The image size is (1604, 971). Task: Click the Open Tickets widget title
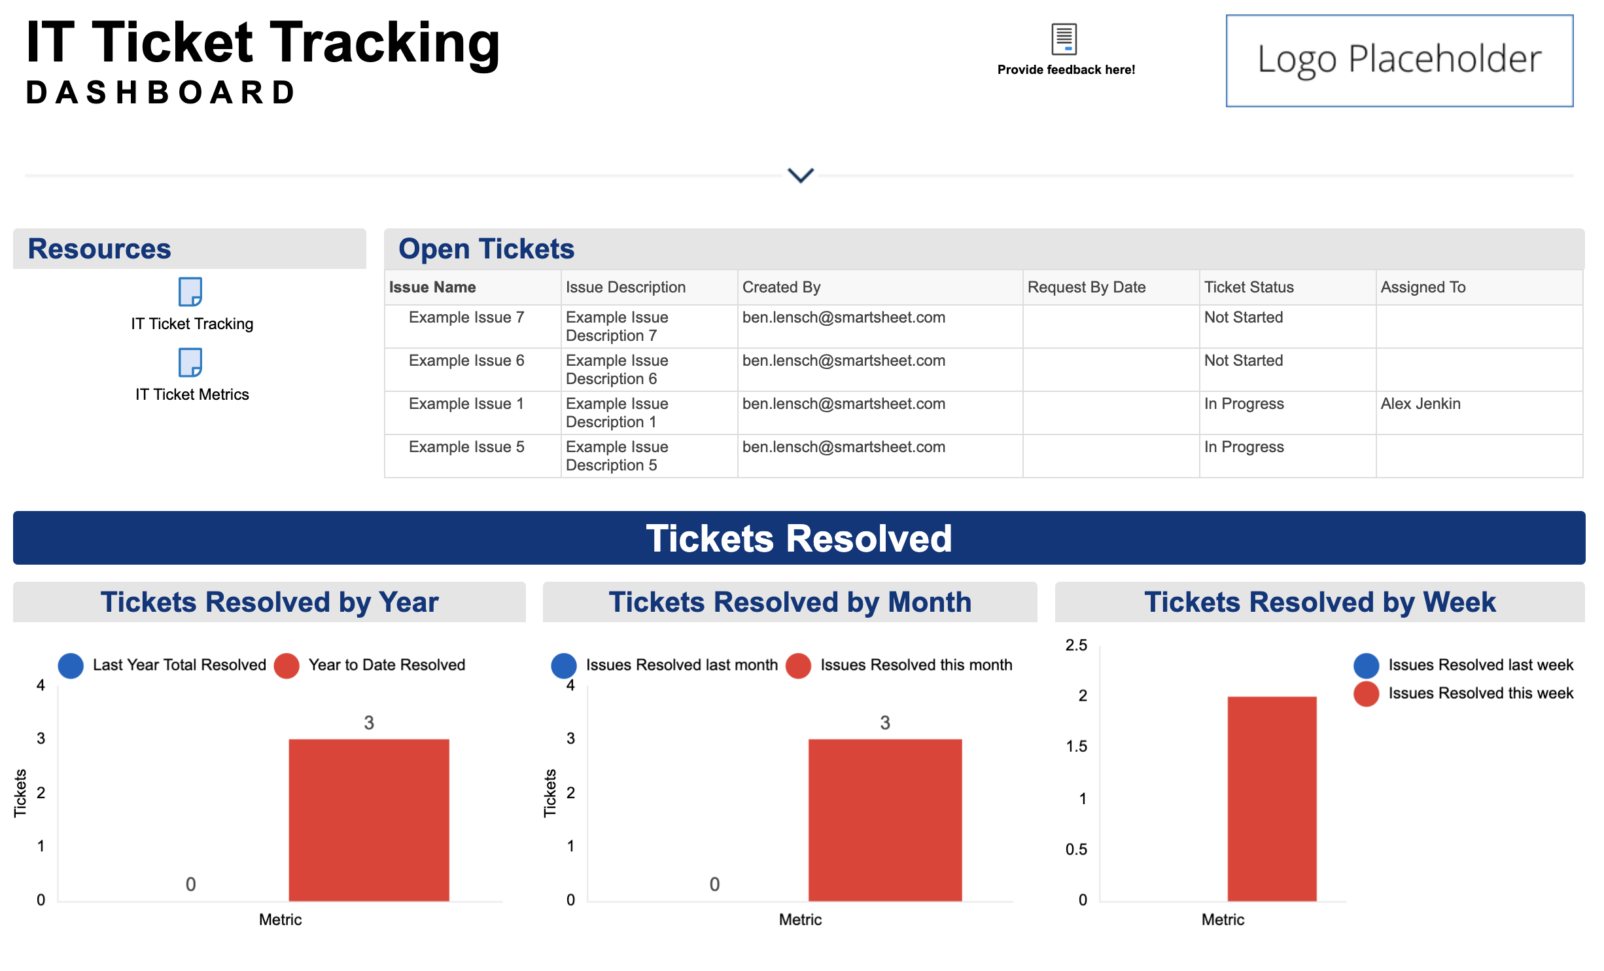click(x=486, y=249)
